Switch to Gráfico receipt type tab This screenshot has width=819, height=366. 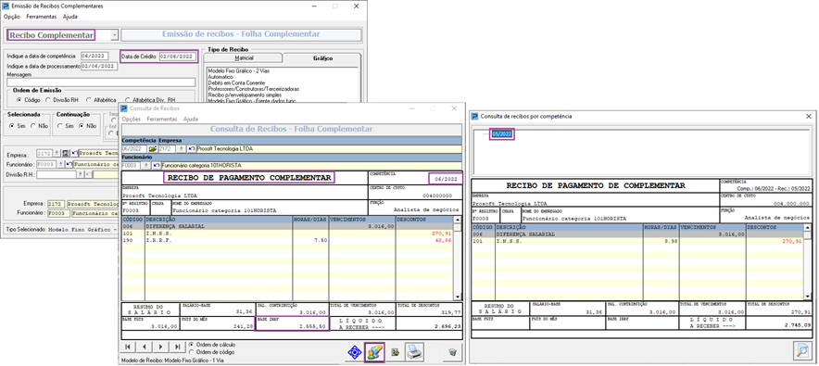click(x=321, y=58)
